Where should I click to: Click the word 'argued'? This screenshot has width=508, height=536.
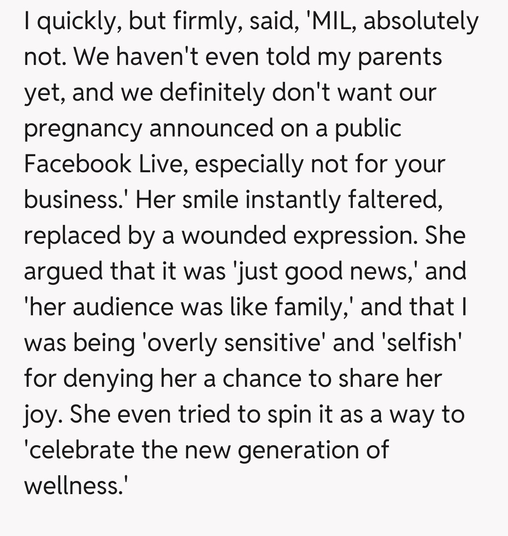tap(63, 271)
